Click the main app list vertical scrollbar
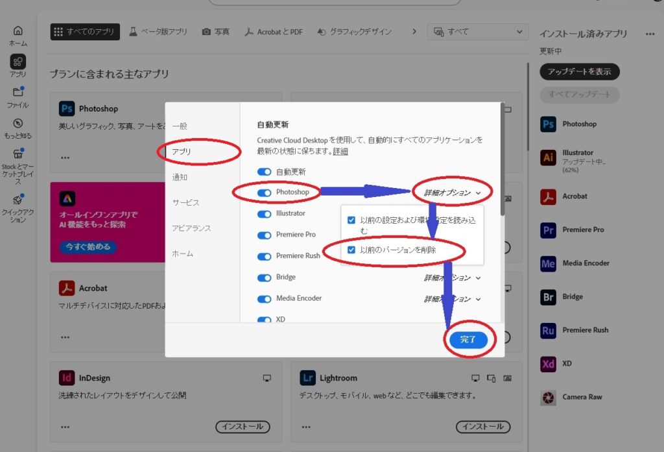The image size is (664, 452). pos(528,107)
